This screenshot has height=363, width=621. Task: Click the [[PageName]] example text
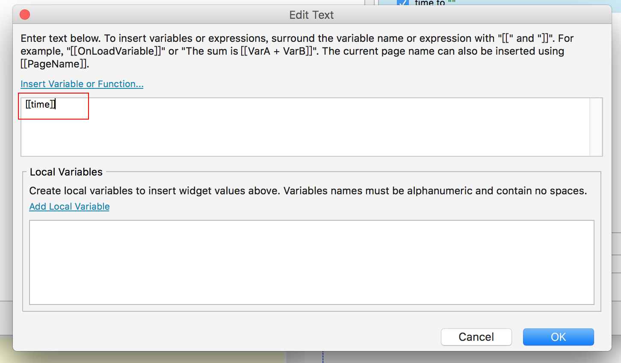(x=54, y=64)
